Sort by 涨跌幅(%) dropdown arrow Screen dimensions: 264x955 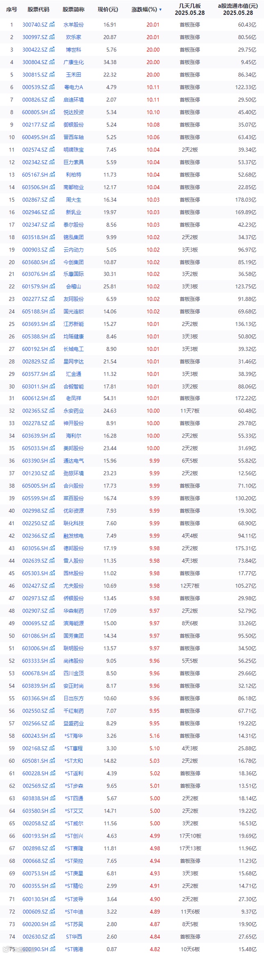pyautogui.click(x=160, y=9)
